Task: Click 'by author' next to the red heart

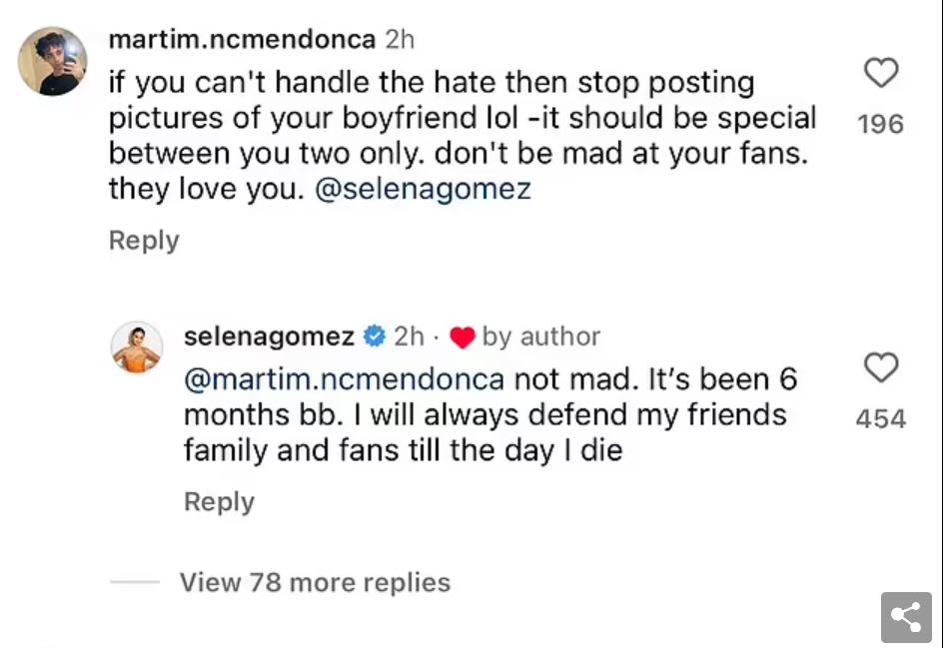Action: coord(539,336)
